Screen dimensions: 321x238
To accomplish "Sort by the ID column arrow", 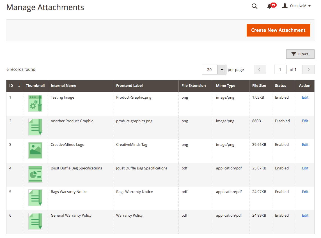I will [x=19, y=86].
